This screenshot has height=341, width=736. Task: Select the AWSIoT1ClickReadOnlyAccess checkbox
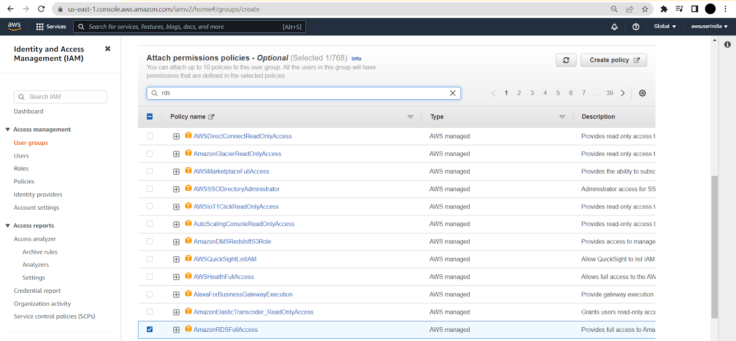[149, 206]
